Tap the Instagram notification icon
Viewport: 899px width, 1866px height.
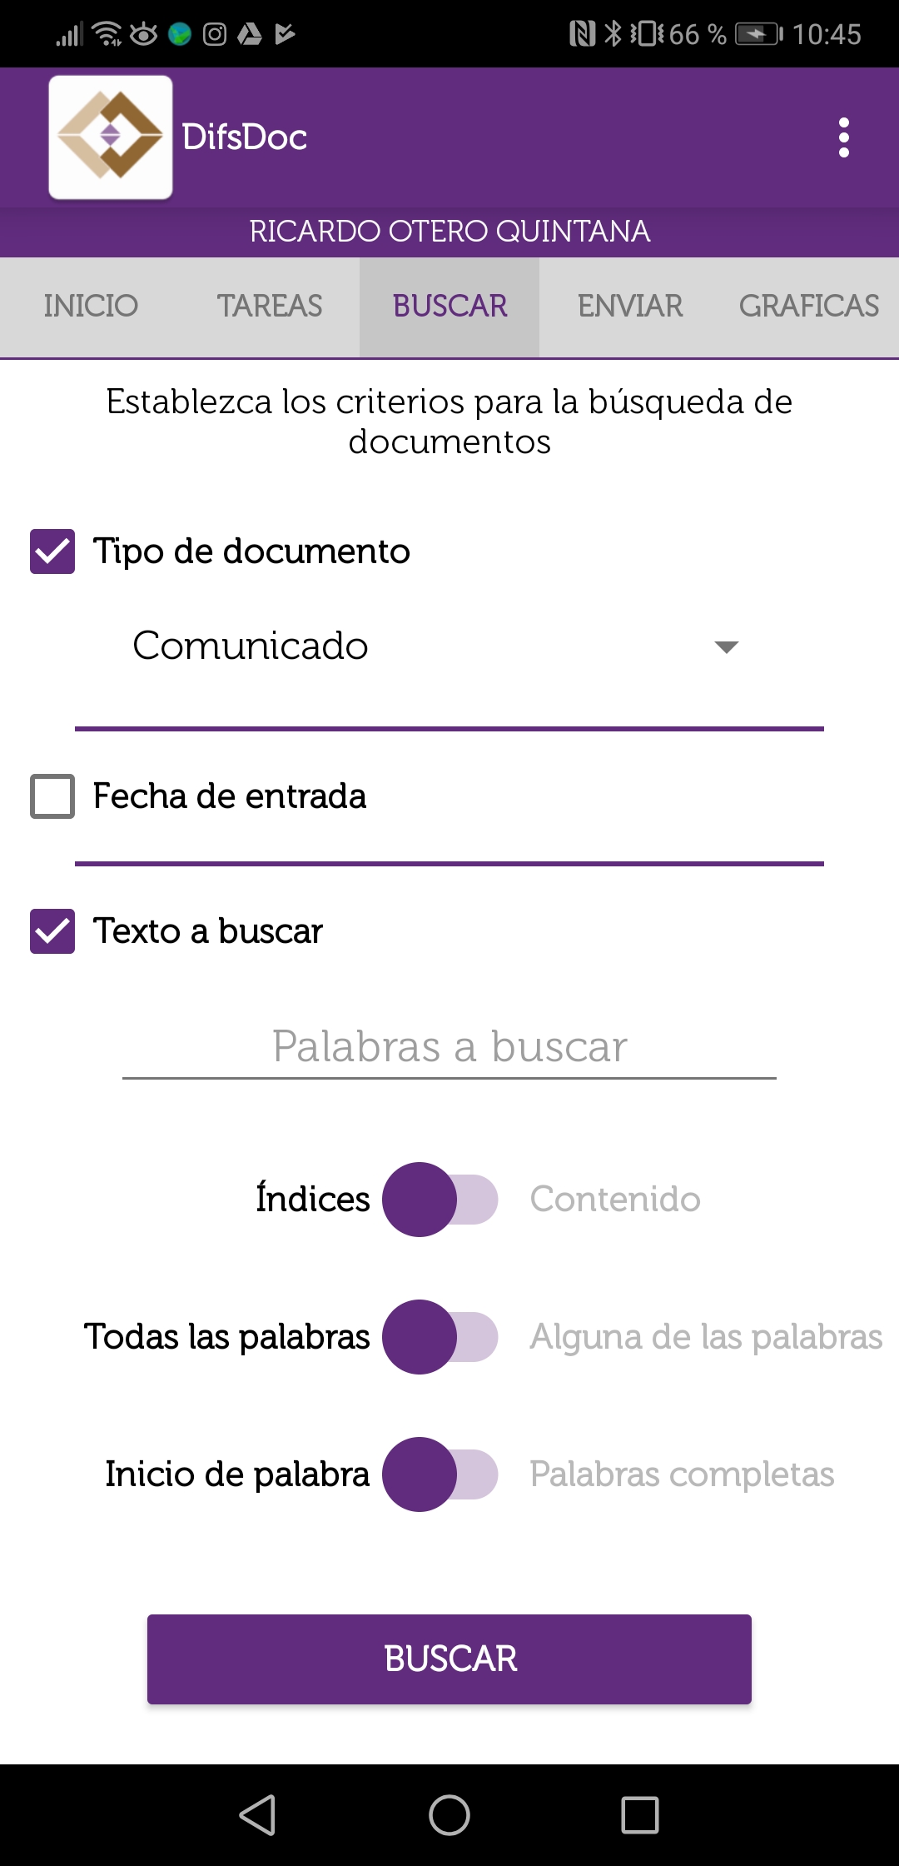click(x=215, y=34)
